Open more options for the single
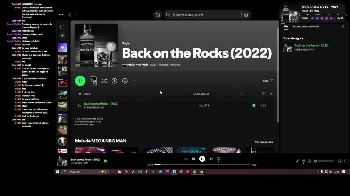 tap(135, 81)
